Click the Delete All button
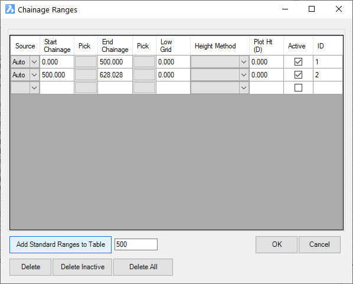Screen dimensions: 353x284 pyautogui.click(x=143, y=267)
